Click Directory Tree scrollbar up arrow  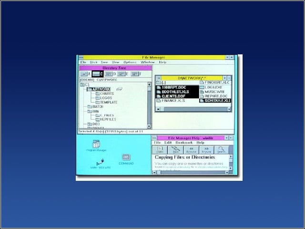(x=149, y=84)
